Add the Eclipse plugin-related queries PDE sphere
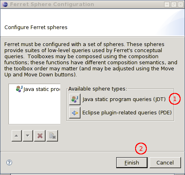This screenshot has height=175, width=185. point(75,113)
